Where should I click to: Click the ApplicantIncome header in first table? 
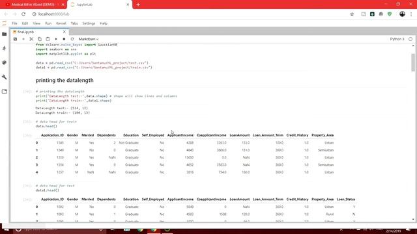pos(180,135)
